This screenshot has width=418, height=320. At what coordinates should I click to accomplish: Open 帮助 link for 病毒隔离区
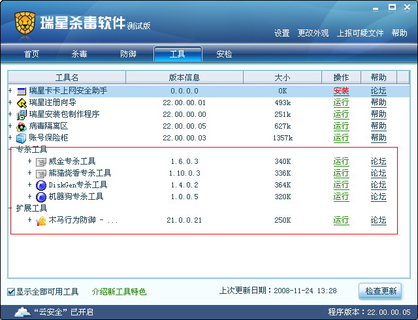378,126
